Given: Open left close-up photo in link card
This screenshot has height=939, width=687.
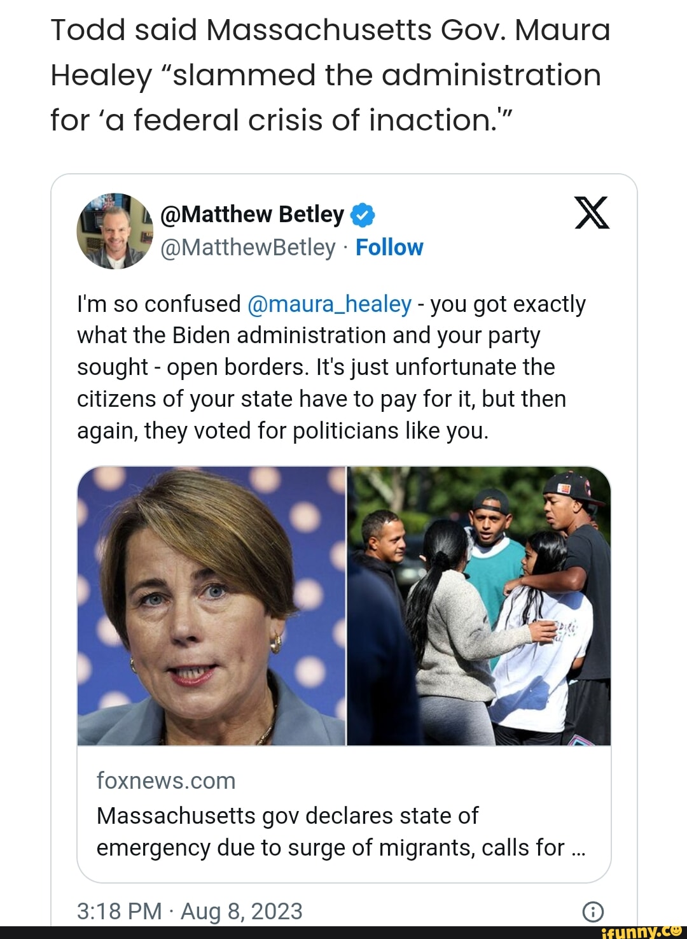Looking at the screenshot, I should click(x=211, y=605).
